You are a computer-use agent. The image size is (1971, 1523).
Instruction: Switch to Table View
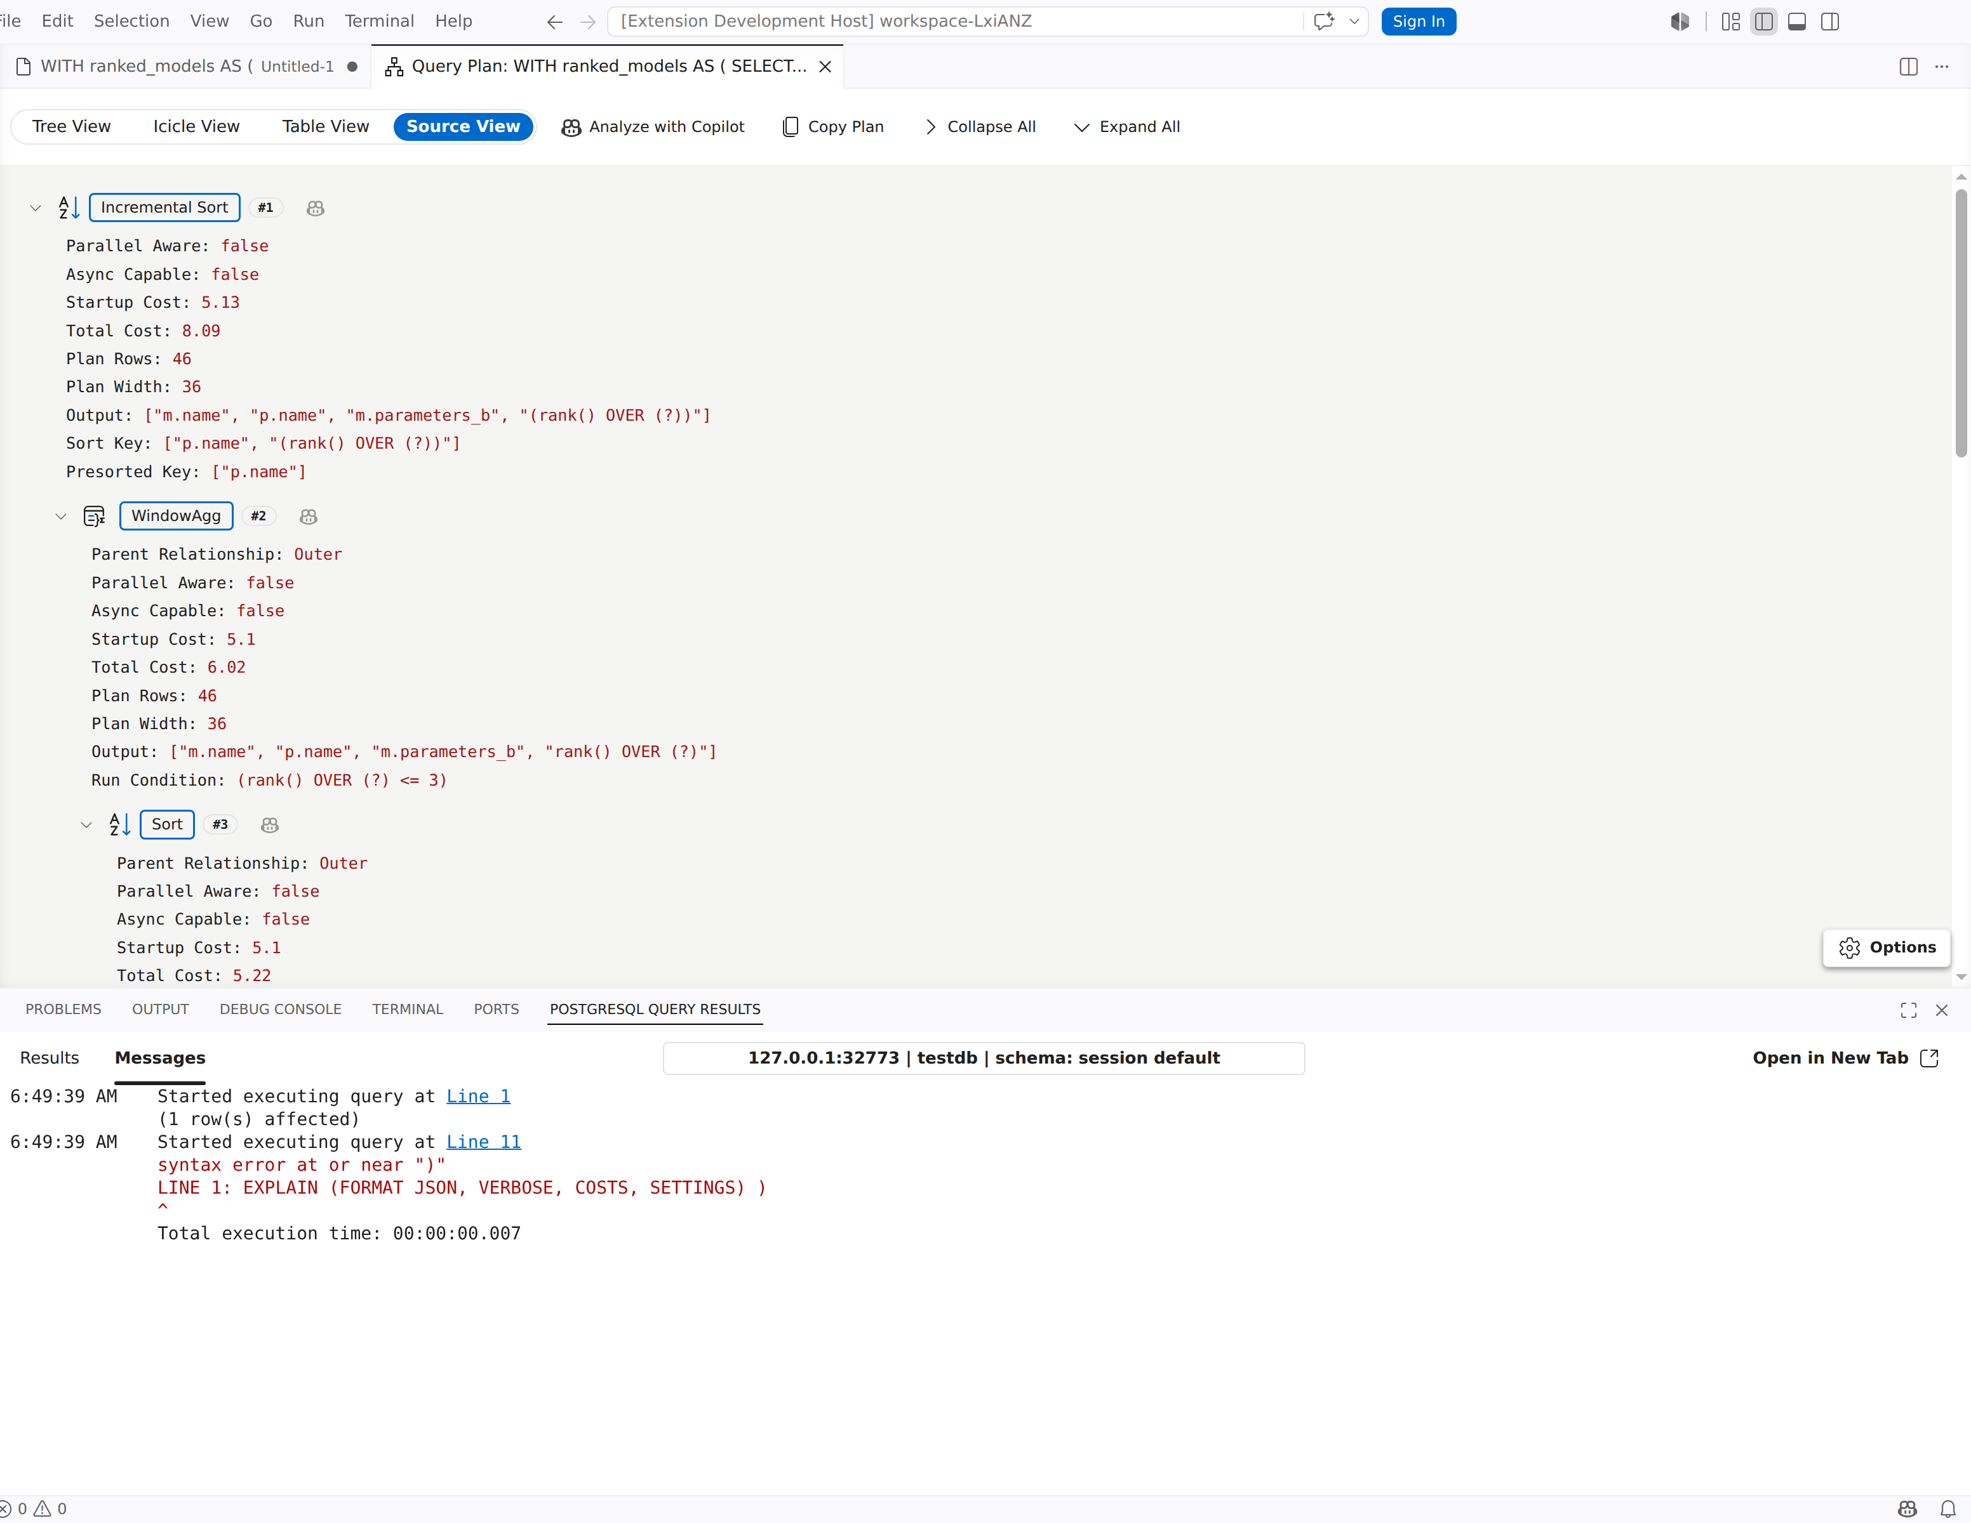326,127
